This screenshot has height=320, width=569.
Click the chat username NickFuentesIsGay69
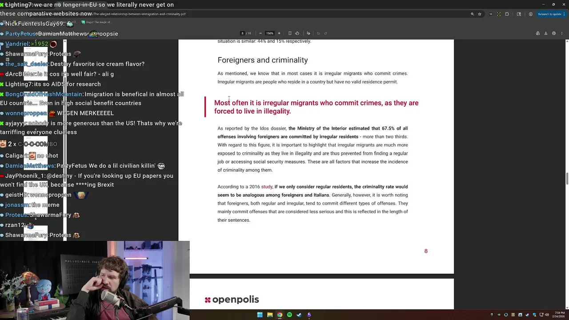click(x=35, y=24)
